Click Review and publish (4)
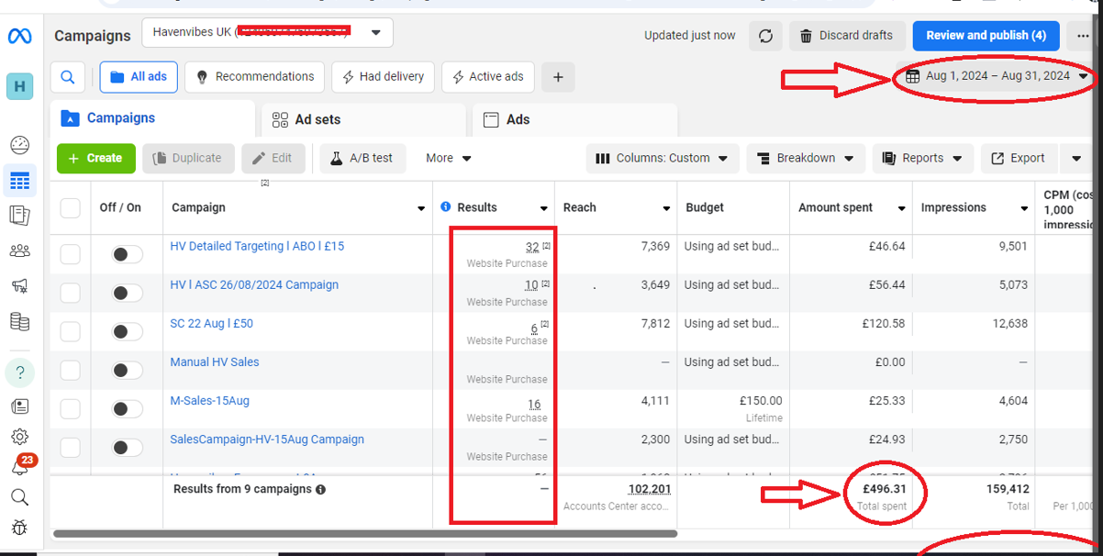 [x=986, y=36]
